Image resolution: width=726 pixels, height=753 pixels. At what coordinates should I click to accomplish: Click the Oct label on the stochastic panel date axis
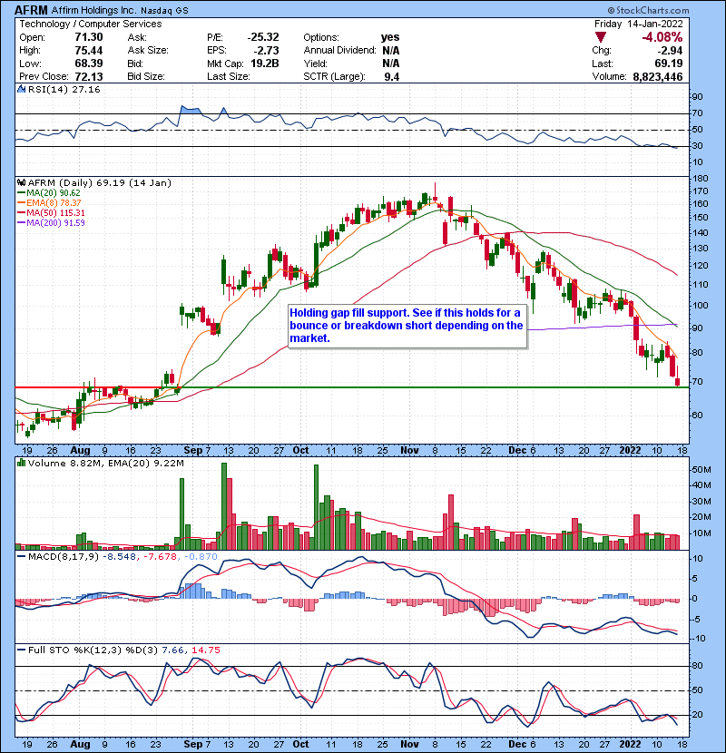(300, 744)
